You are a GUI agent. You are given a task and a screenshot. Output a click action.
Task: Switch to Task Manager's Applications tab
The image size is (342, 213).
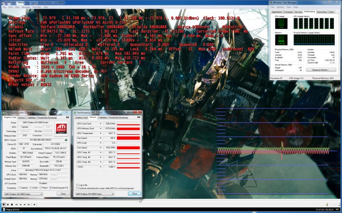pos(277,12)
